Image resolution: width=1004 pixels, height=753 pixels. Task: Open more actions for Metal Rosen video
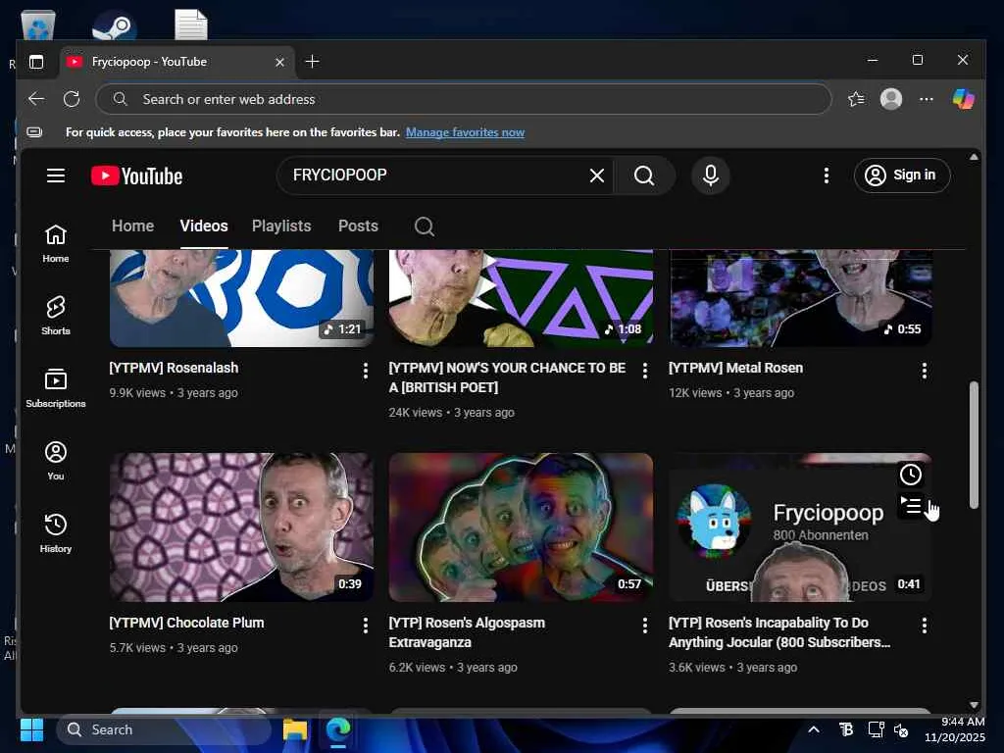924,370
